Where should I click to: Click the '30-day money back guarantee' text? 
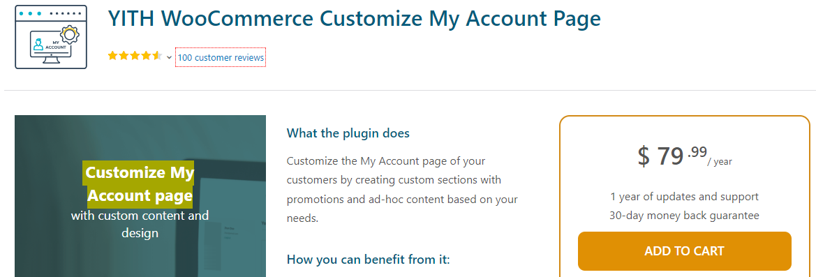coord(684,215)
